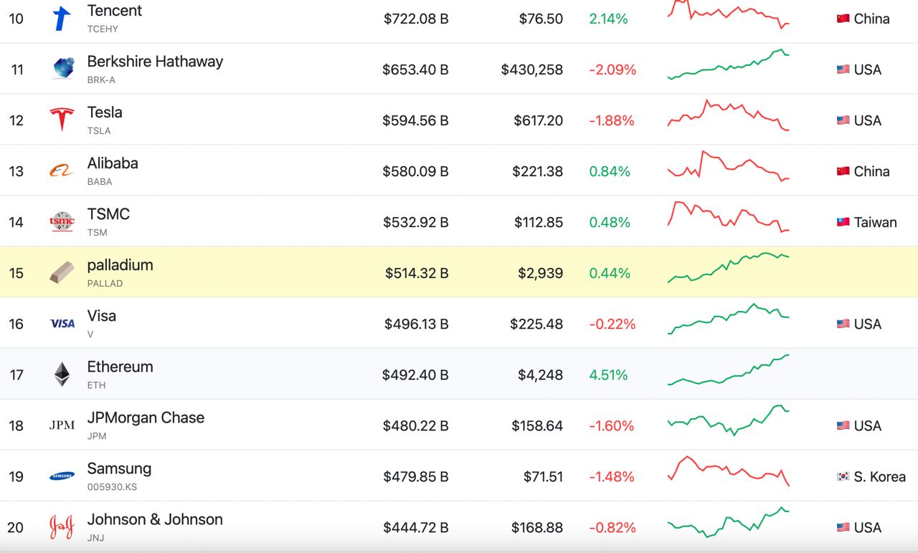Open the Tencent company link
Screen dimensions: 918x553
115,11
